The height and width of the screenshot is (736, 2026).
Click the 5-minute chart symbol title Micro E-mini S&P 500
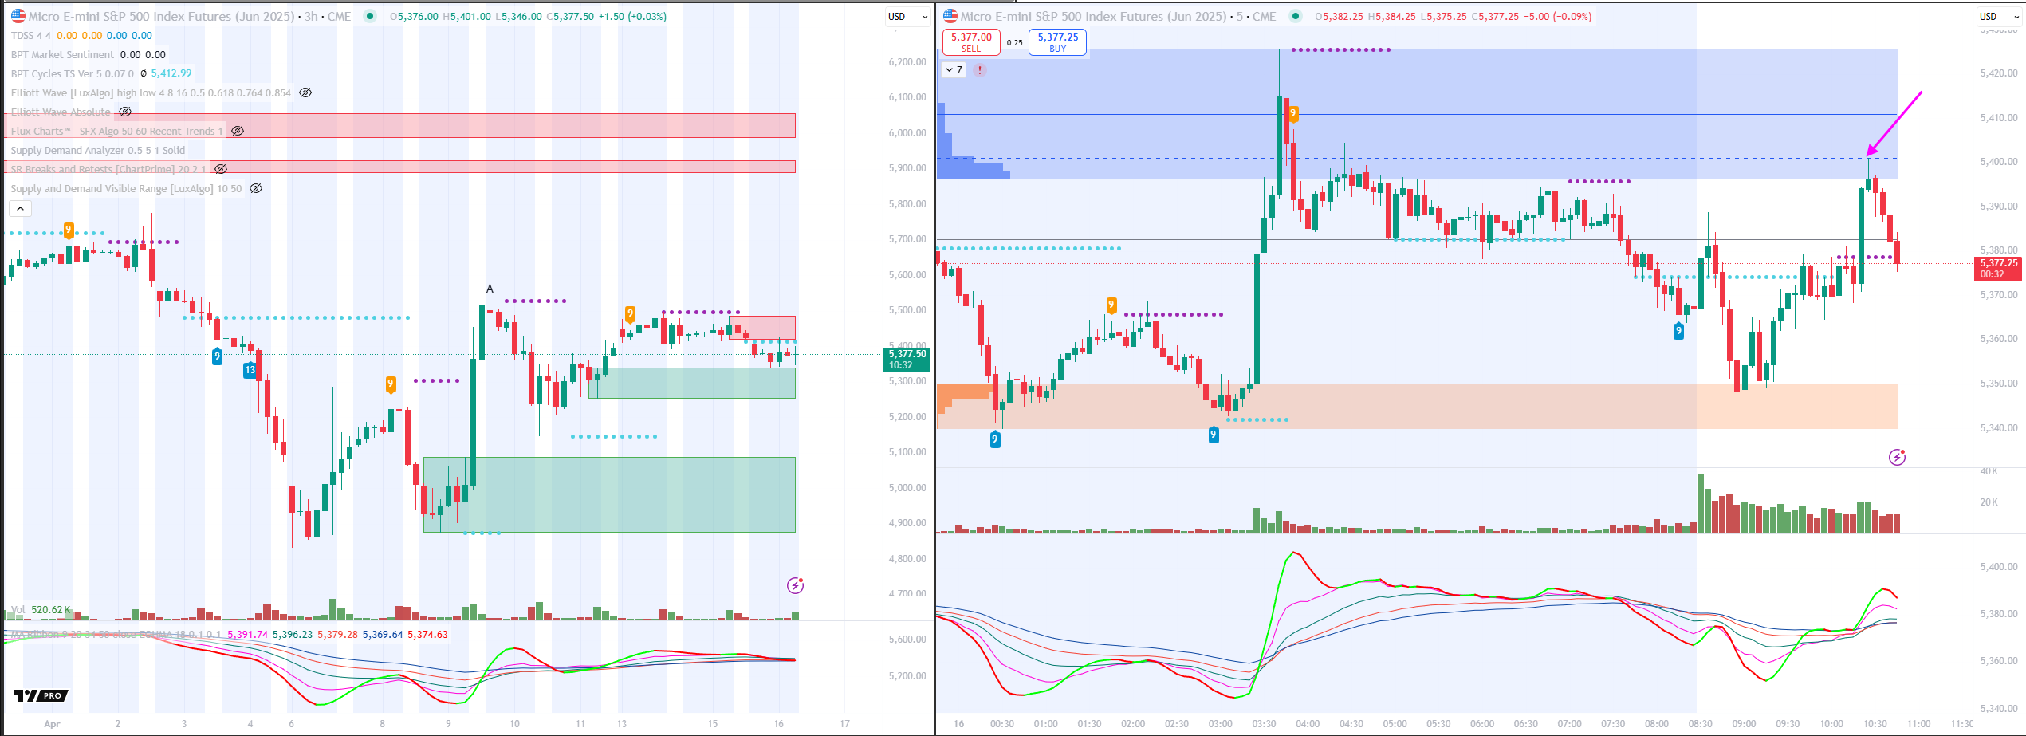[x=1093, y=16]
